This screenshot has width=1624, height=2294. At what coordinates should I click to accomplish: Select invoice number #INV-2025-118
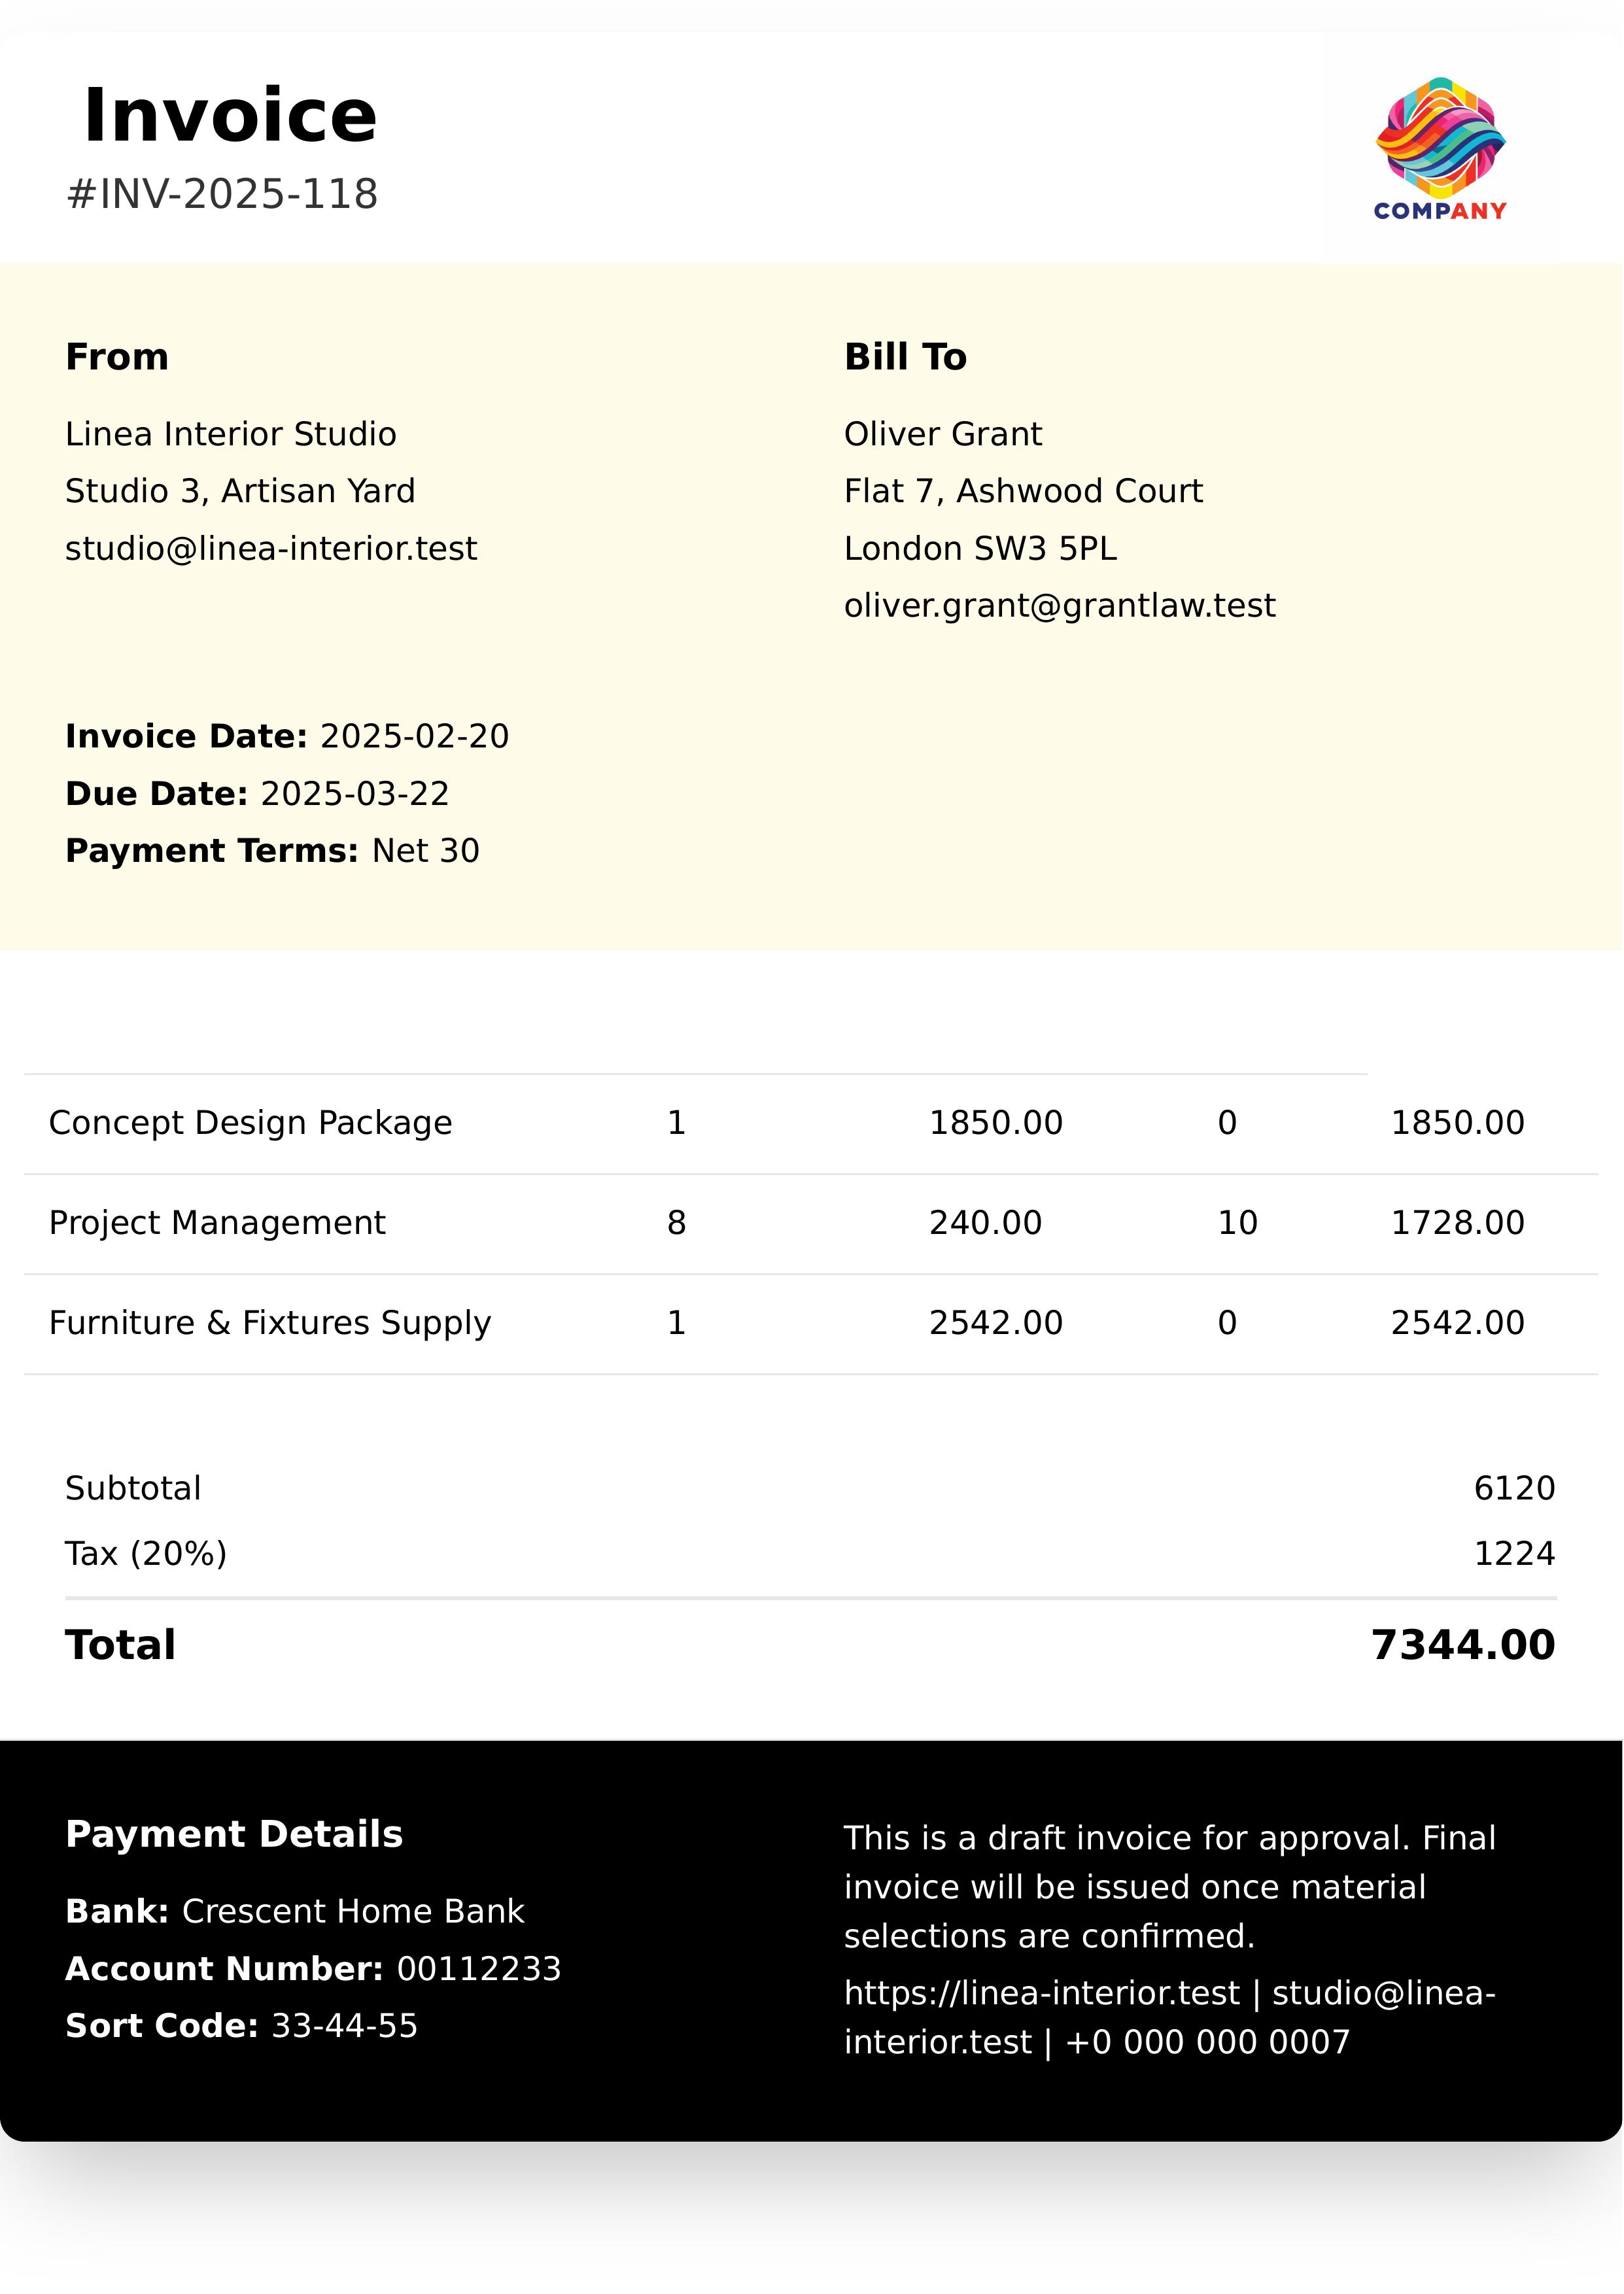222,194
